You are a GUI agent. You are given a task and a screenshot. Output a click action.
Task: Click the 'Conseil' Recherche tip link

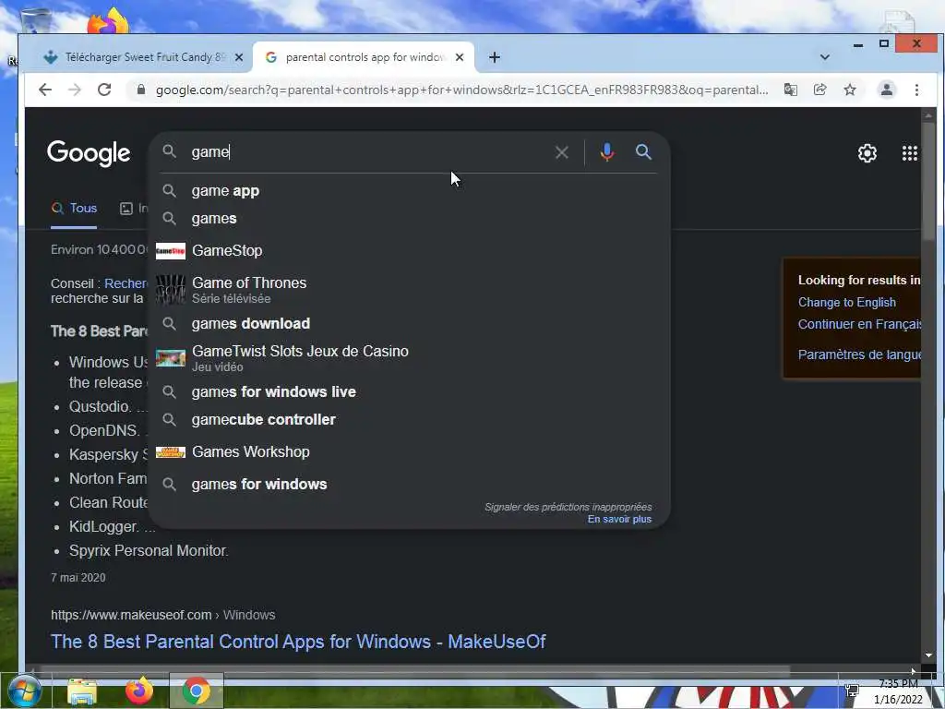pos(126,283)
